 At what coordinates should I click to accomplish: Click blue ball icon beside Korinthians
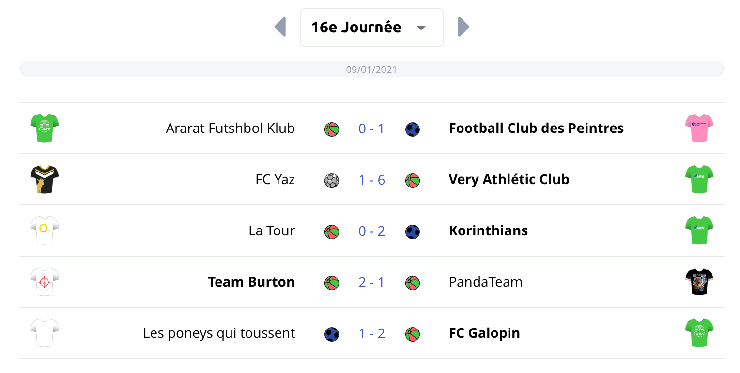(413, 232)
